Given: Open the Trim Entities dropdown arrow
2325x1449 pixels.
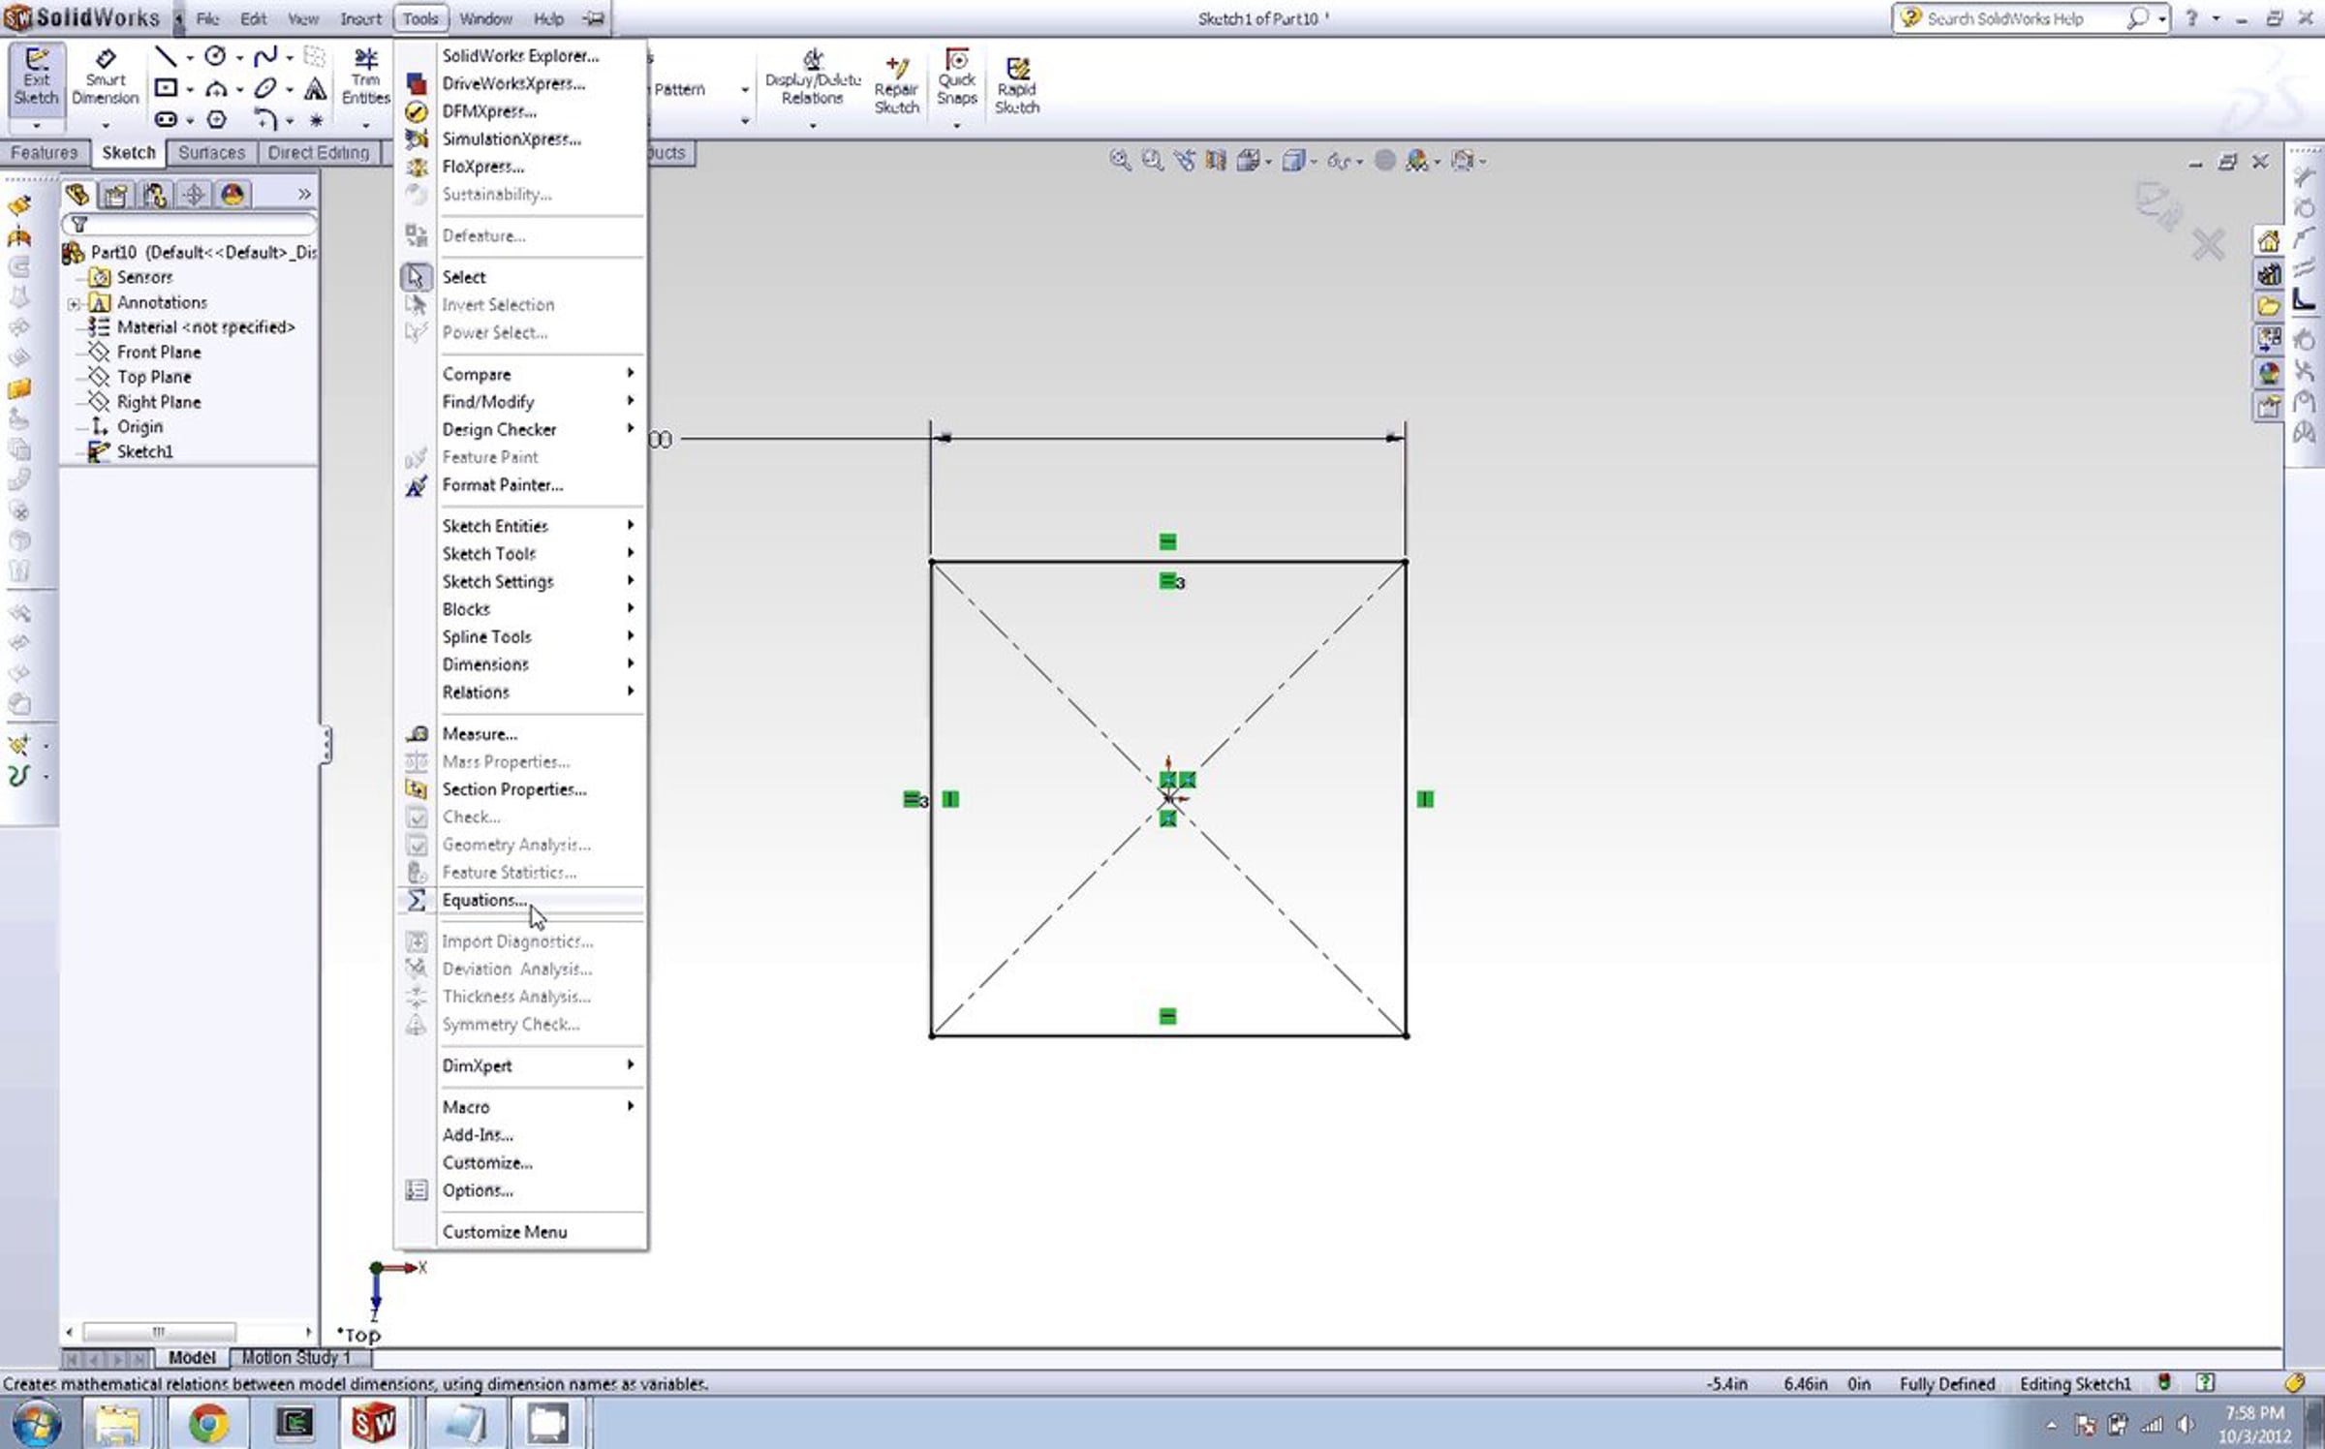Looking at the screenshot, I should 366,125.
